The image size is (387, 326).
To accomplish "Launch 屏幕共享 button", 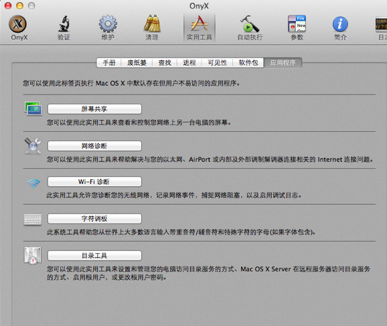I will [94, 109].
